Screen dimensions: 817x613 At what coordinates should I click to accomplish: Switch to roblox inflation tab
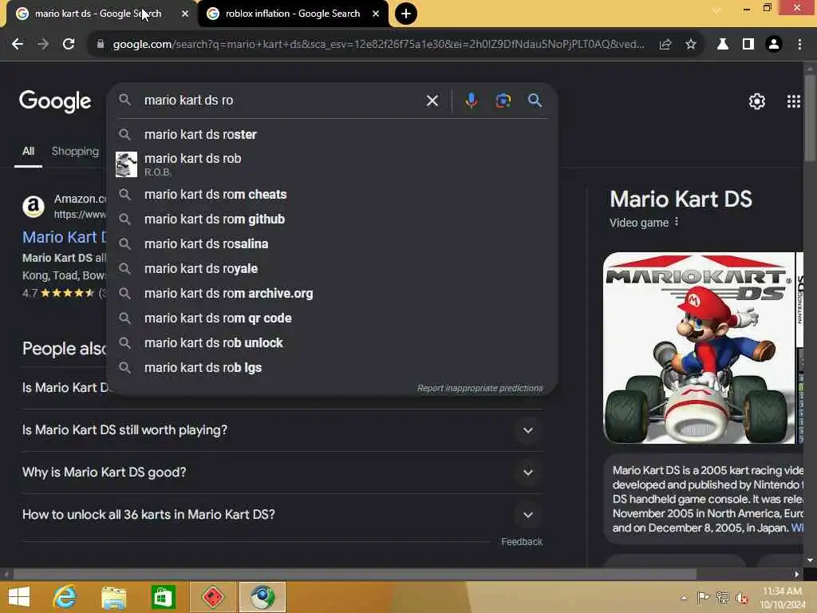[x=293, y=14]
